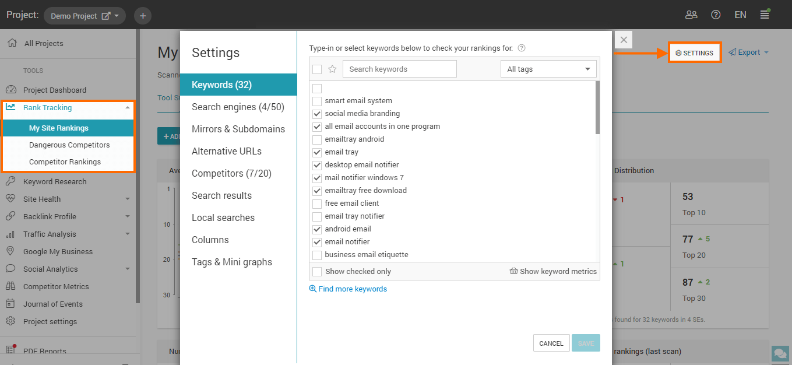Uncheck the social media branding keyword
Image resolution: width=792 pixels, height=365 pixels.
[317, 114]
